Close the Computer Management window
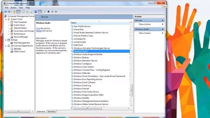This screenshot has width=210, height=118. (x=161, y=3)
